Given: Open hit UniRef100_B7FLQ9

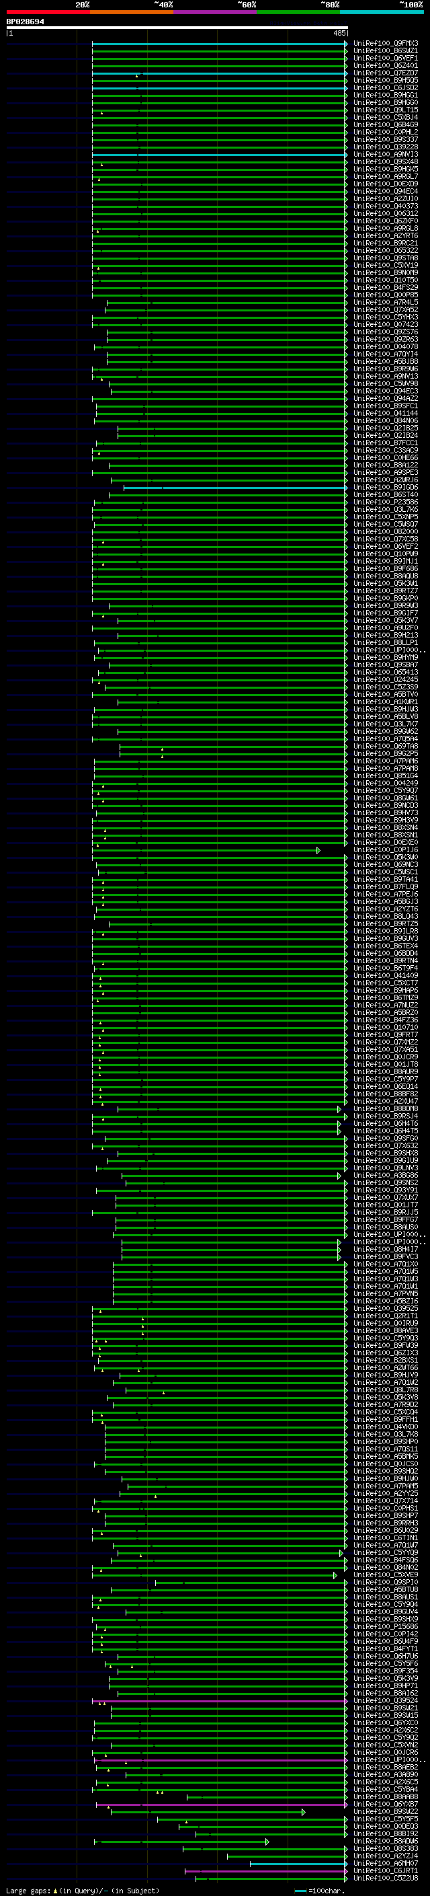Looking at the screenshot, I should pos(386,887).
